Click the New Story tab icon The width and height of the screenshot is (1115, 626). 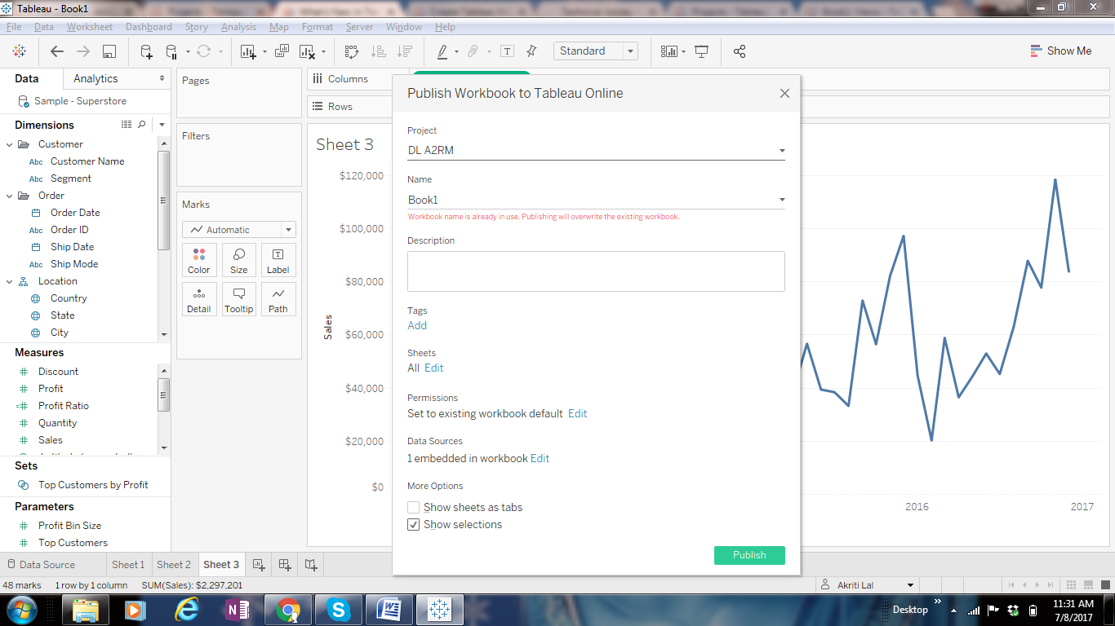click(311, 564)
